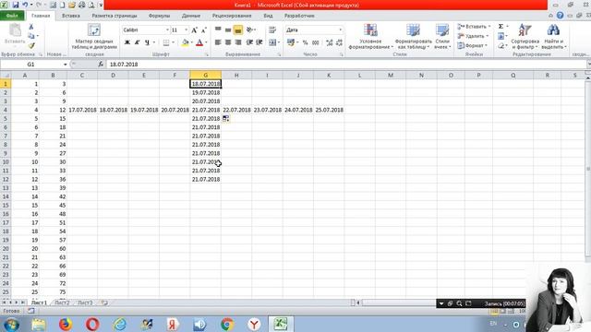Switch to the Формулы tab
591x332 pixels.
click(159, 16)
